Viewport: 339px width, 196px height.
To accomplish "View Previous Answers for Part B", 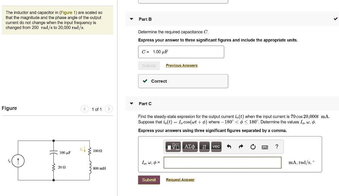I will [x=181, y=65].
